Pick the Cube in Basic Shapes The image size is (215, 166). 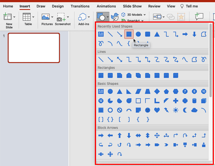click(x=204, y=101)
